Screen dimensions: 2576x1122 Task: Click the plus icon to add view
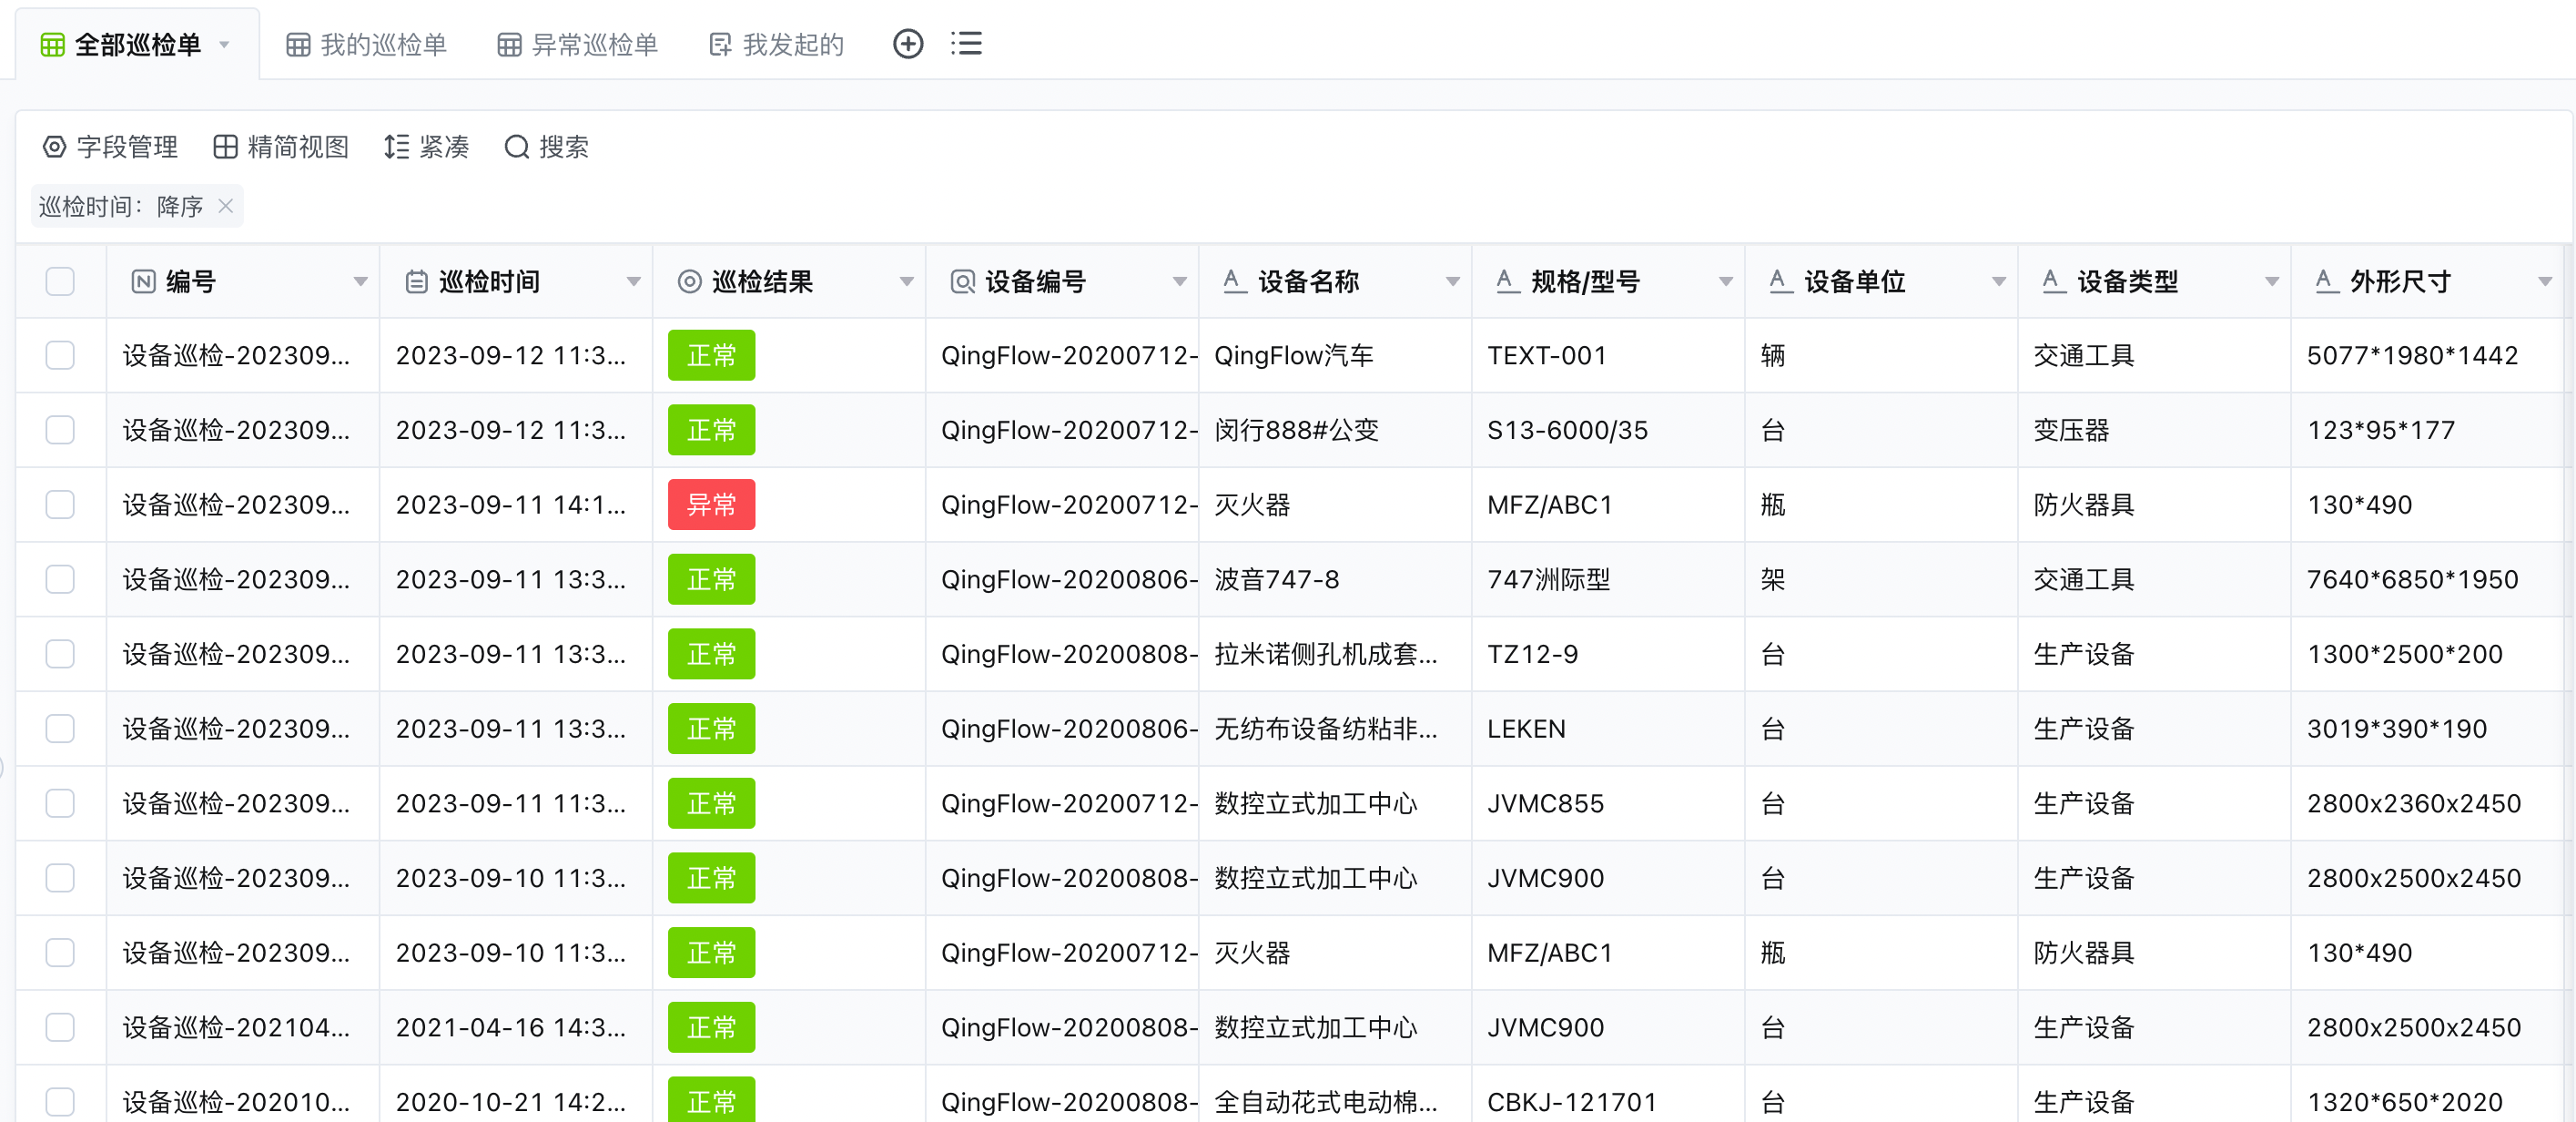click(907, 44)
